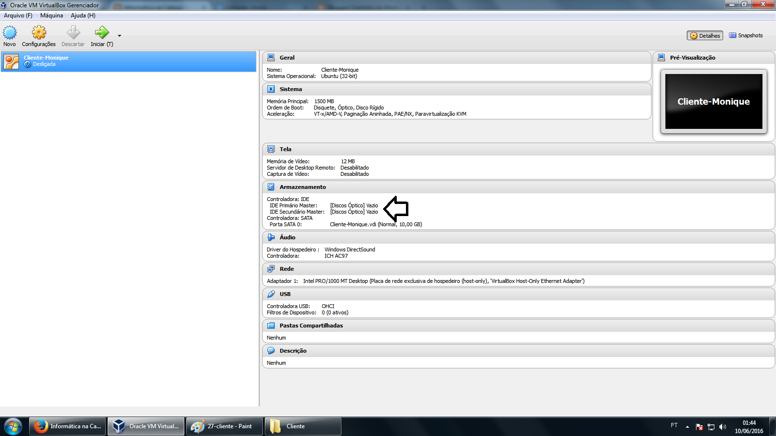Click the Tela section title

click(x=285, y=149)
